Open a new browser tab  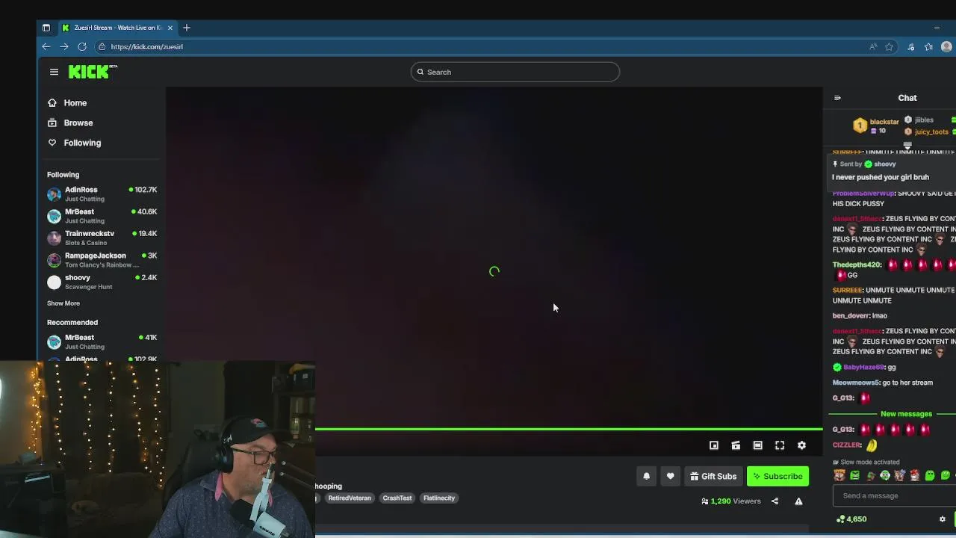pos(187,28)
